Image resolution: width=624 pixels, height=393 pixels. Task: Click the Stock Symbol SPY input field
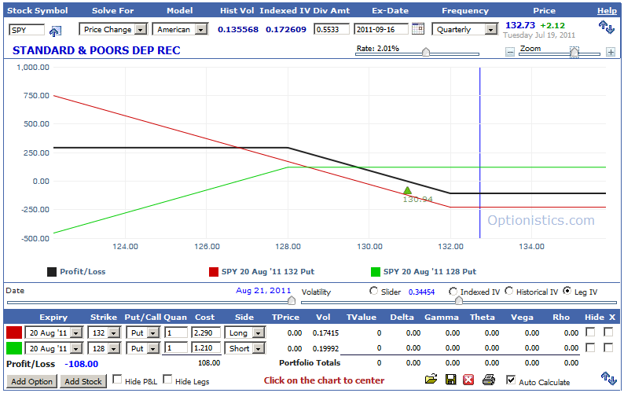click(x=27, y=30)
